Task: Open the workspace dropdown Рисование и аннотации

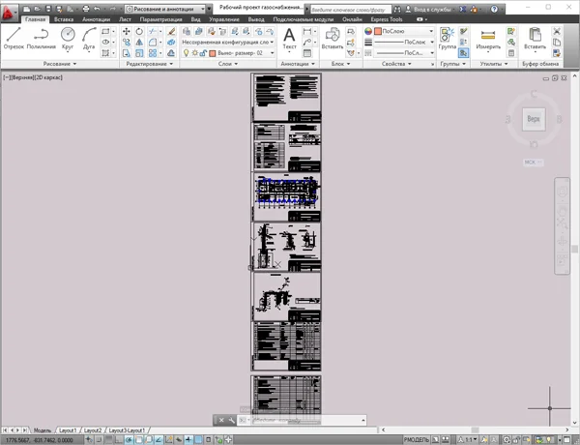Action: (165, 9)
